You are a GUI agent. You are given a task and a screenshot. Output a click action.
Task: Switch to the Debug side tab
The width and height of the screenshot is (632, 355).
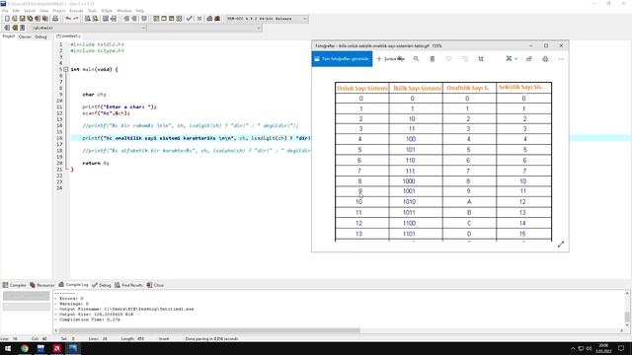pos(40,36)
